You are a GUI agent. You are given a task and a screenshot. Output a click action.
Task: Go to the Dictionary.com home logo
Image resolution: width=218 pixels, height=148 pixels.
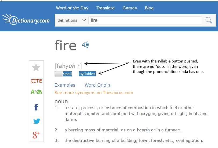pyautogui.click(x=26, y=20)
